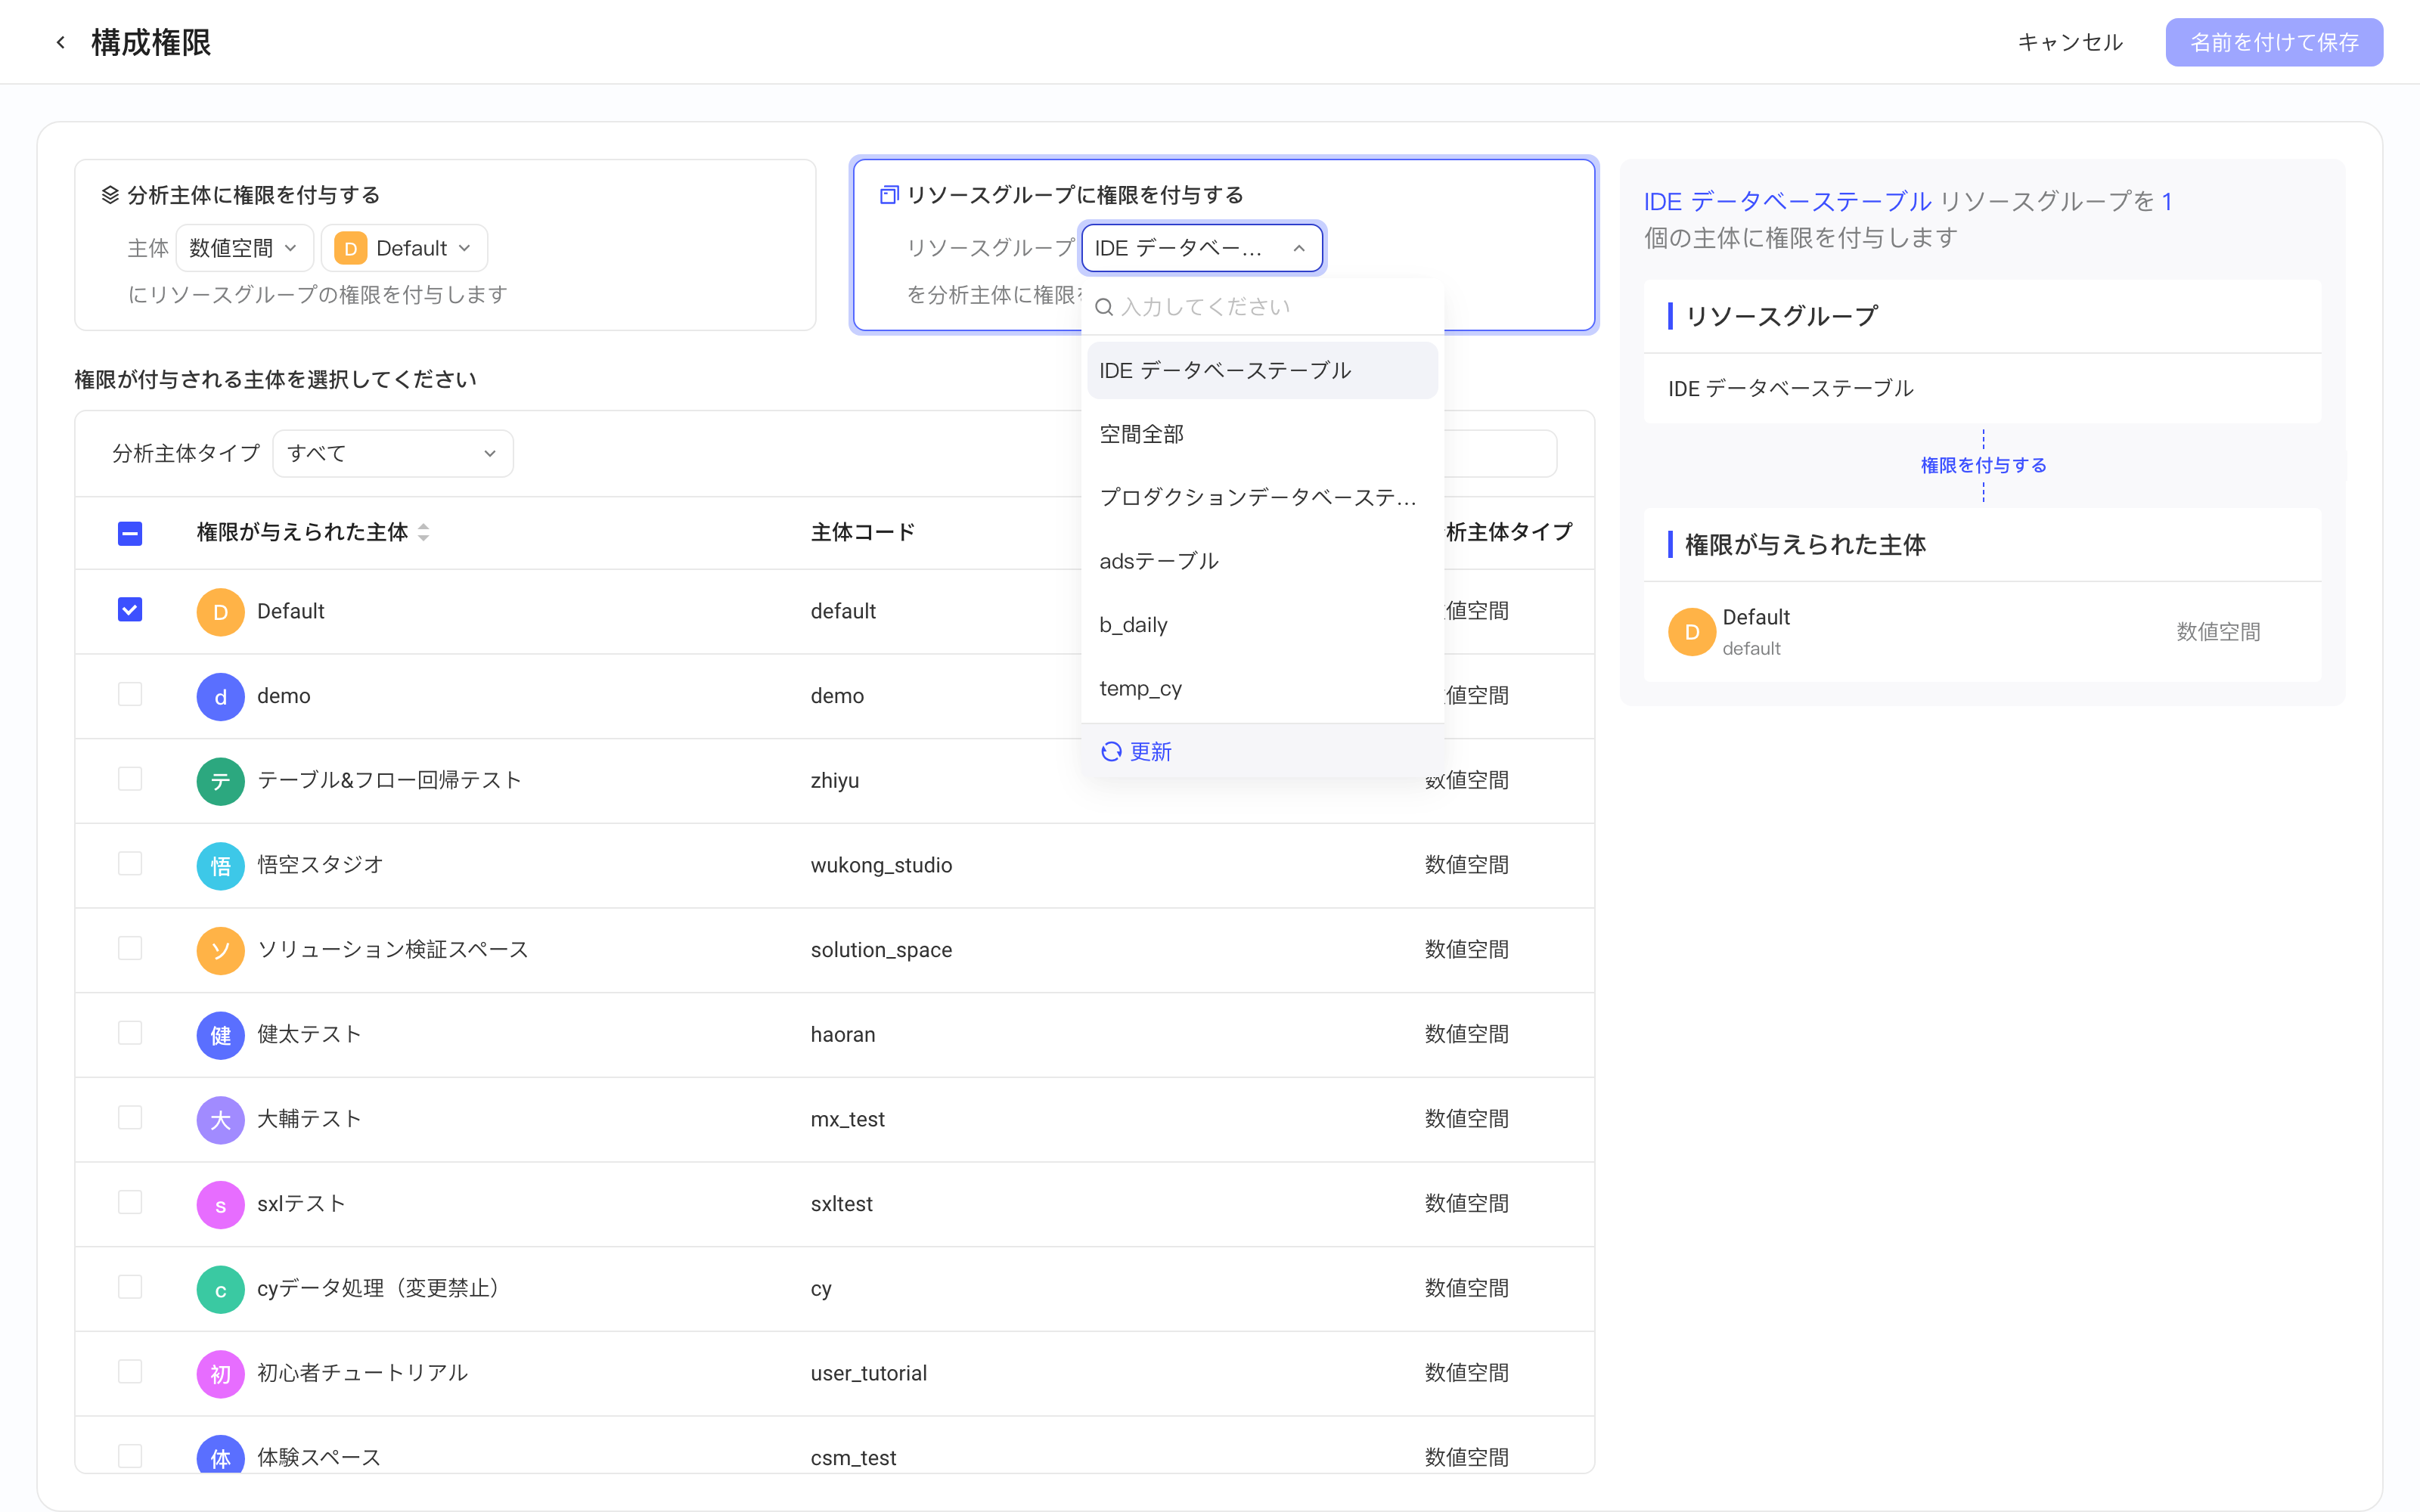The height and width of the screenshot is (1512, 2420).
Task: Toggle the select-all header checkbox
Action: 130,533
